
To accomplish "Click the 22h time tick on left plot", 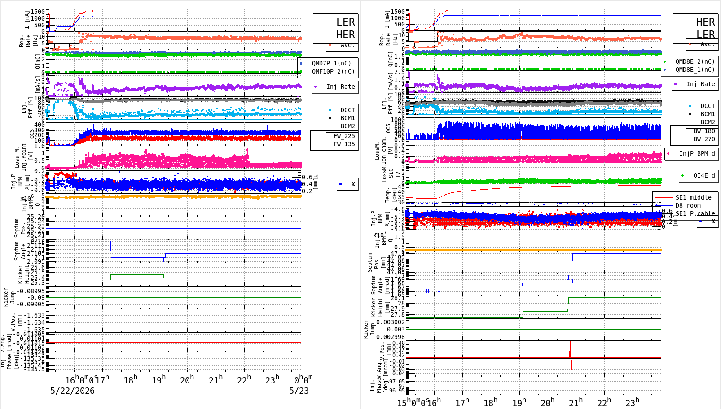I will [244, 380].
